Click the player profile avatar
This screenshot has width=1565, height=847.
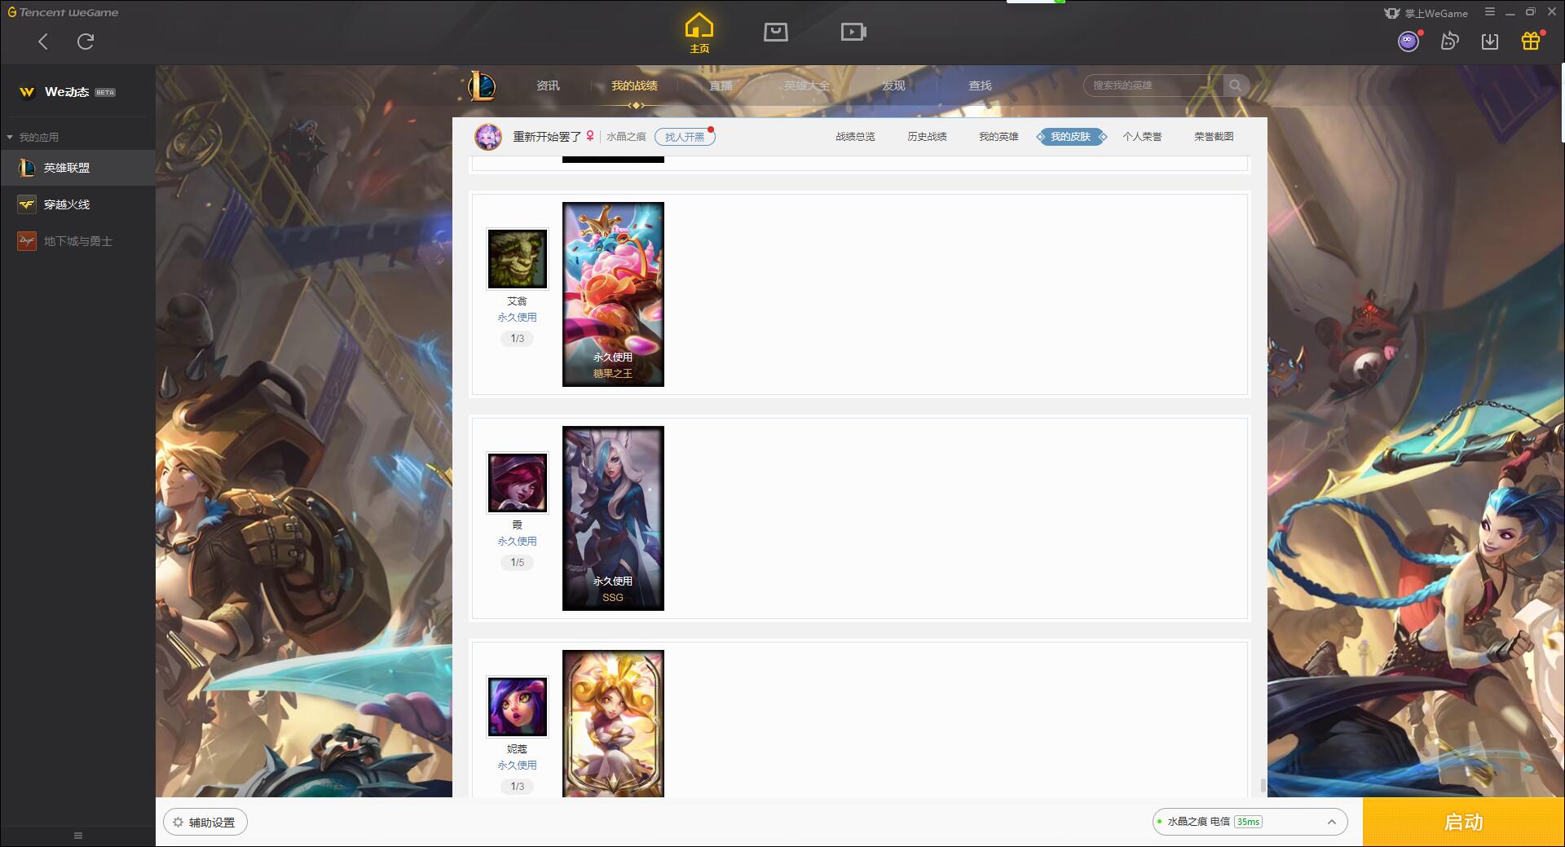[x=488, y=137]
